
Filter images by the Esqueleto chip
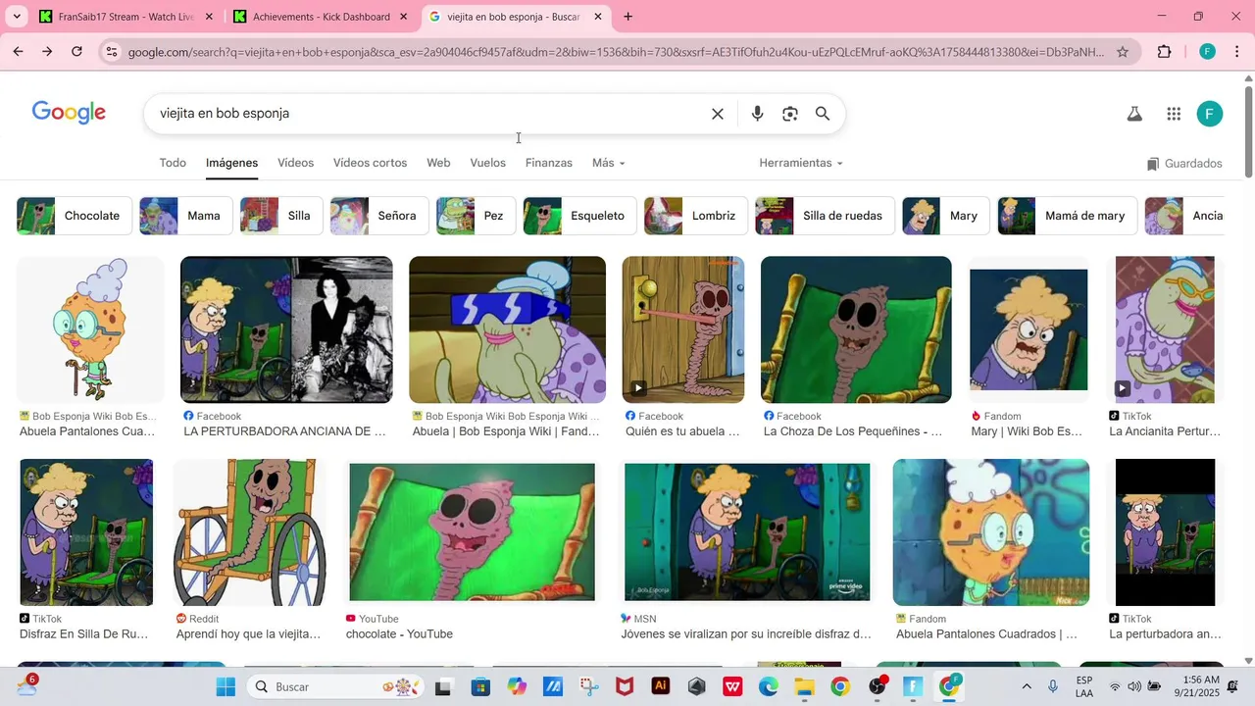coord(579,216)
